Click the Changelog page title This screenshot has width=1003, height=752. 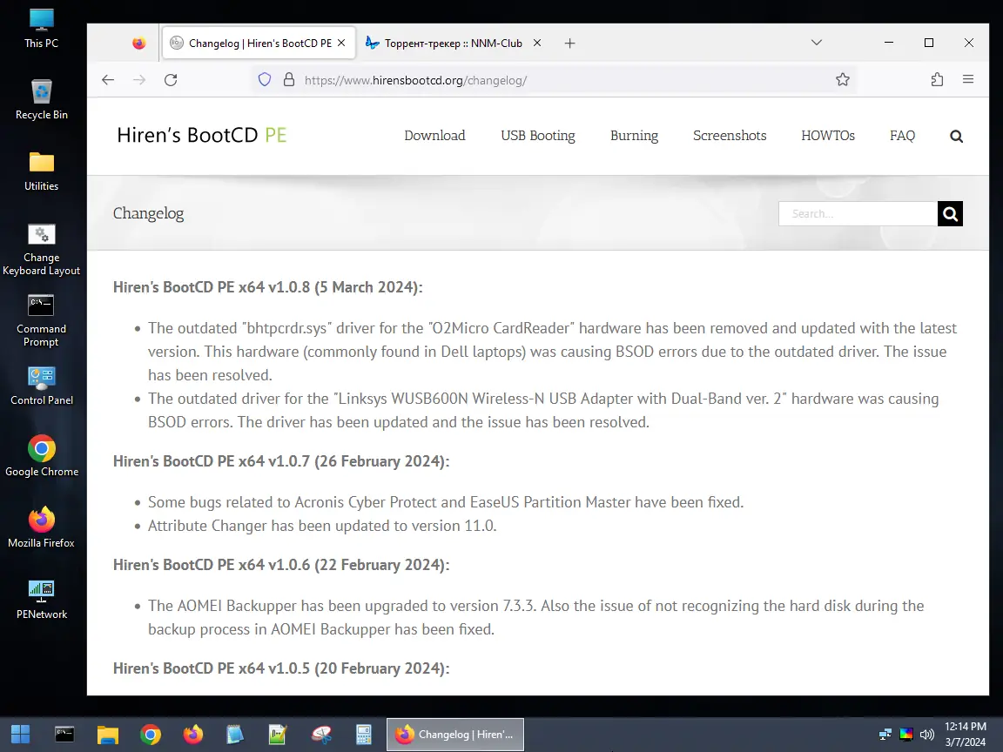(148, 213)
